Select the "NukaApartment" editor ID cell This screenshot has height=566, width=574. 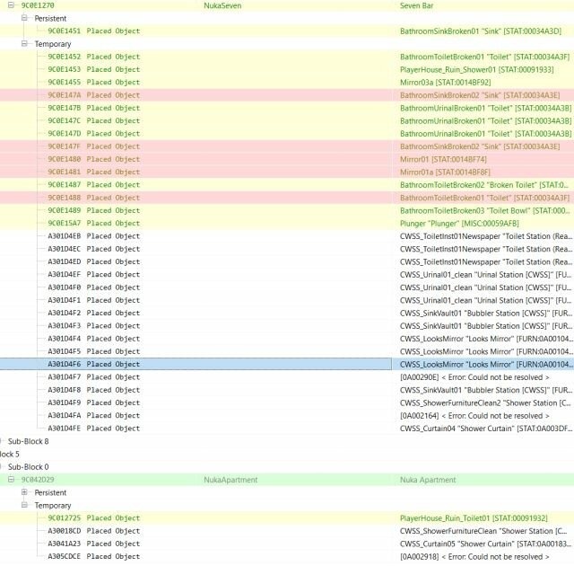[230, 480]
